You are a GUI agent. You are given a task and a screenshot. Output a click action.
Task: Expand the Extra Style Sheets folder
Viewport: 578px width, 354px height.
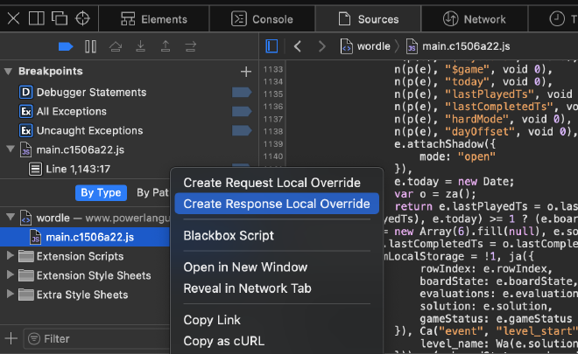10,294
